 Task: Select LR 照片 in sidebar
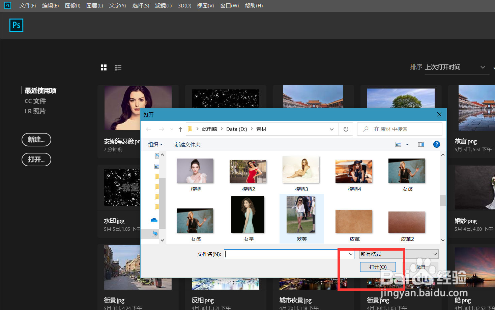35,111
